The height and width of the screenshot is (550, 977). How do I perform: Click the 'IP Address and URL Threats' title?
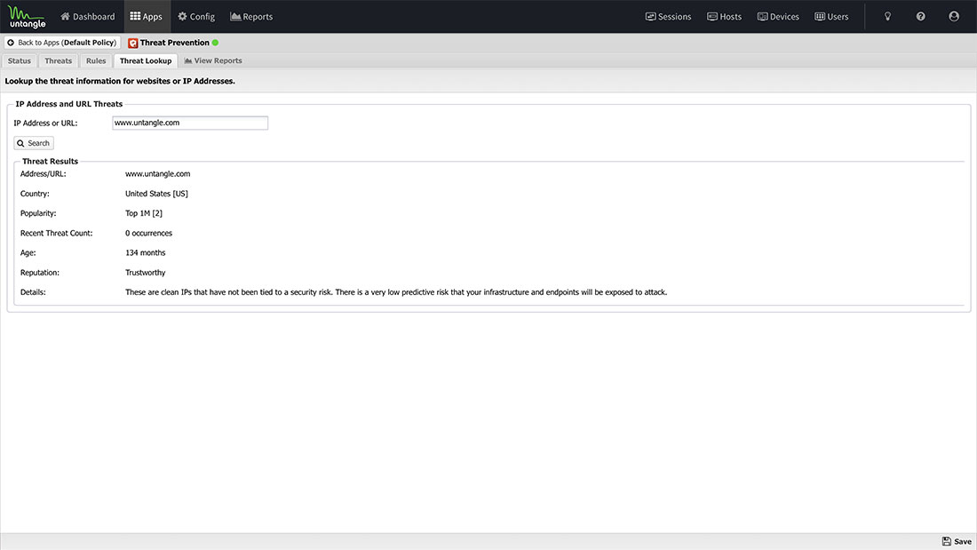click(x=69, y=104)
